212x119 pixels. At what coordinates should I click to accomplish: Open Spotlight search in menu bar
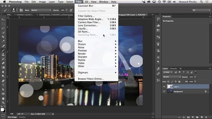[201, 2]
